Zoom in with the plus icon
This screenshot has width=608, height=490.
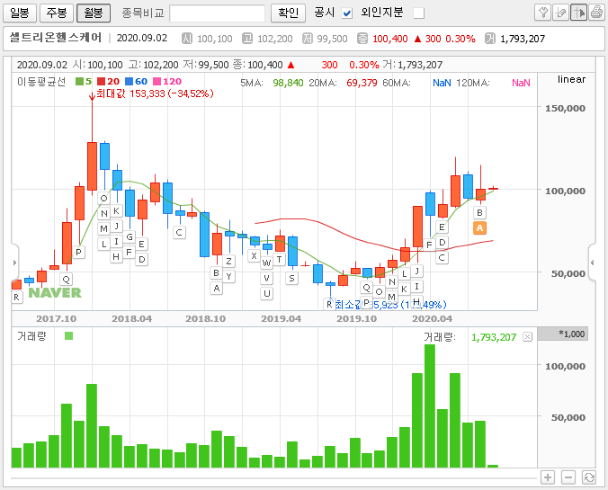pyautogui.click(x=548, y=477)
